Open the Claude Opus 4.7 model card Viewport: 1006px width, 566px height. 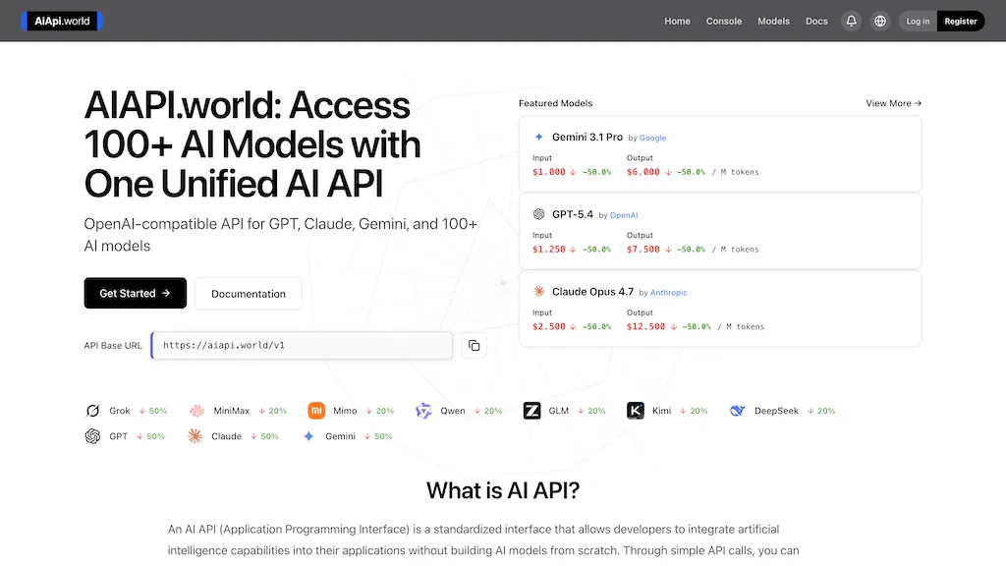pyautogui.click(x=720, y=309)
